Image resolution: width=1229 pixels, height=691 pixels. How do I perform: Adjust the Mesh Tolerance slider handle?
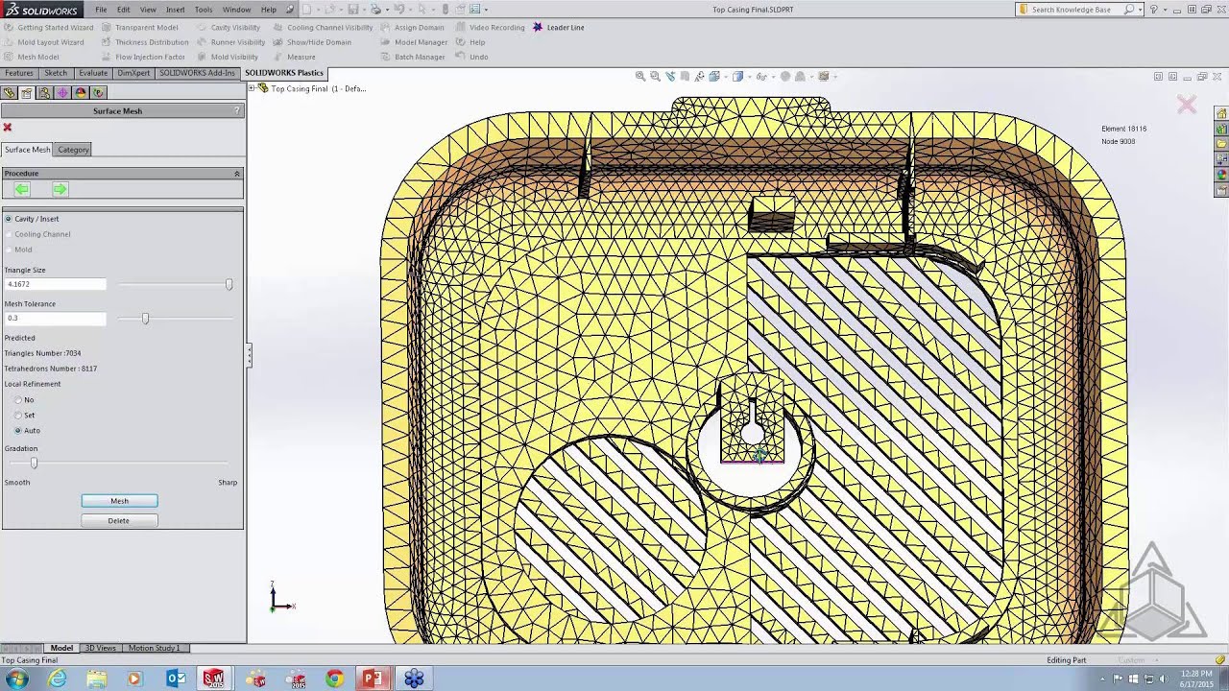point(145,319)
